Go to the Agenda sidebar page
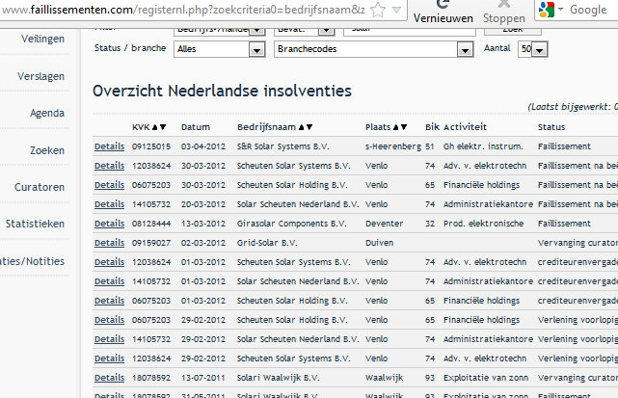The height and width of the screenshot is (398, 618). click(x=47, y=113)
